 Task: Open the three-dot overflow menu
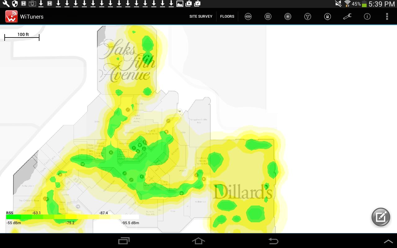click(x=387, y=16)
